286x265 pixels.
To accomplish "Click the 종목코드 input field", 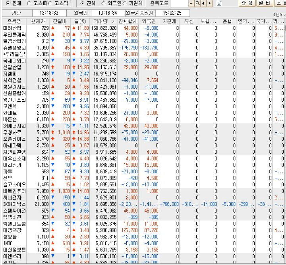I will click(x=179, y=3).
